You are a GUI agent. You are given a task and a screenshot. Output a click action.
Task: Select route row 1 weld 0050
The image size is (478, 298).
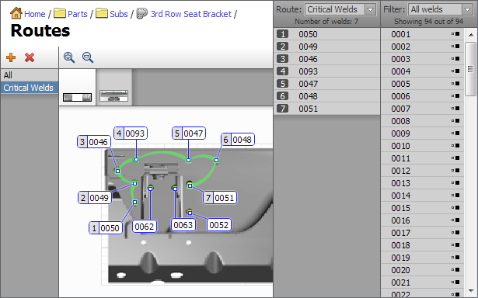click(326, 34)
